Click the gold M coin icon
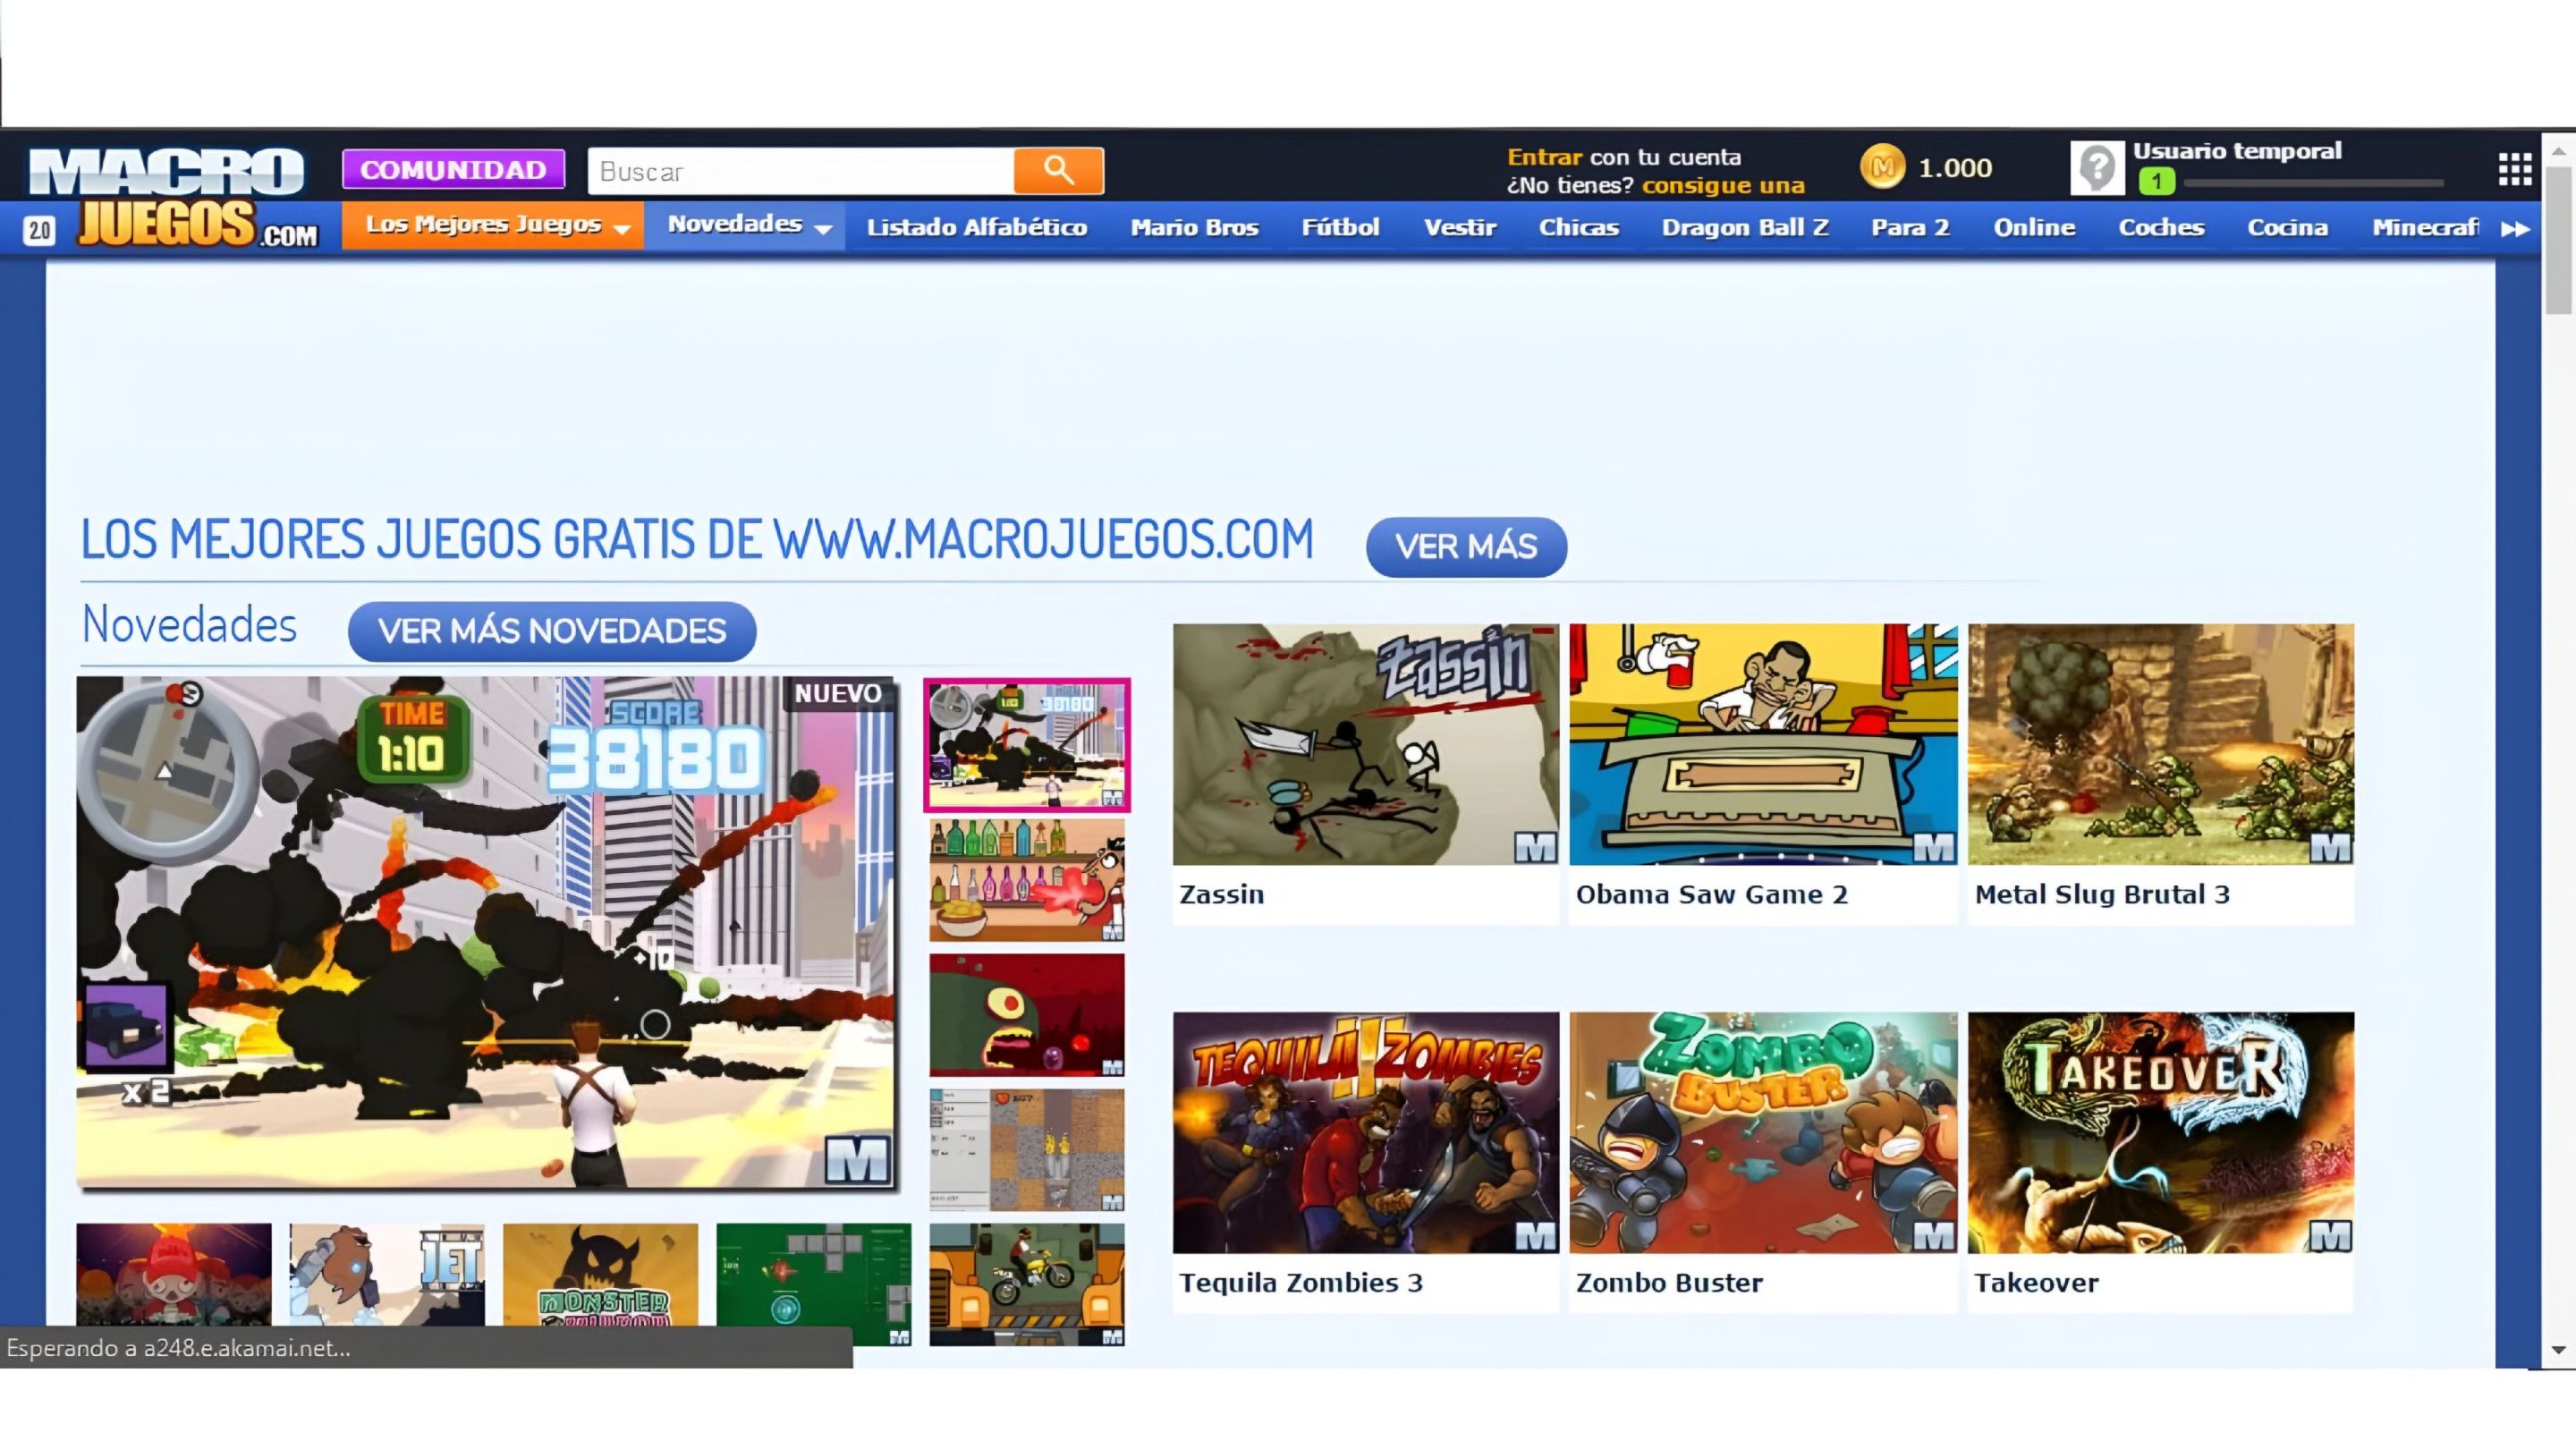Viewport: 2576px width, 1449px height. pos(1882,167)
